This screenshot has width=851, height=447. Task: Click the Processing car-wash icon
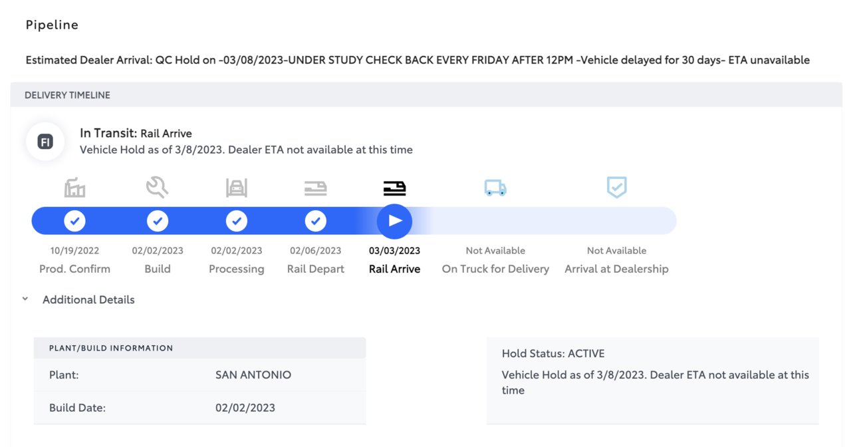tap(237, 188)
